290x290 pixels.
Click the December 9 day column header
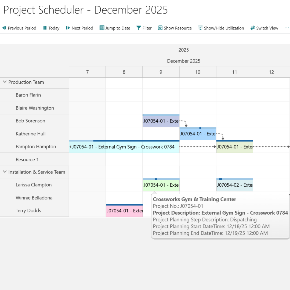pyautogui.click(x=161, y=72)
